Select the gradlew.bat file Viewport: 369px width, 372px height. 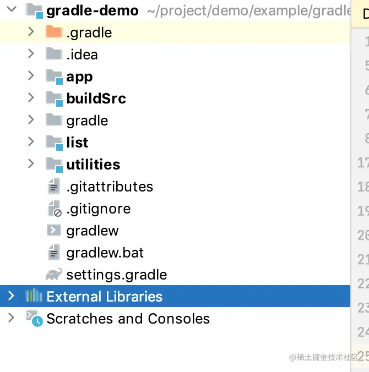tap(105, 253)
